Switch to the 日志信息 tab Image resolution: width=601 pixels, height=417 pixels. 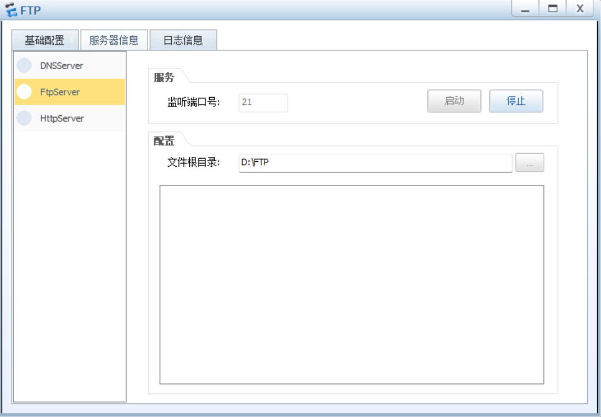[x=183, y=40]
